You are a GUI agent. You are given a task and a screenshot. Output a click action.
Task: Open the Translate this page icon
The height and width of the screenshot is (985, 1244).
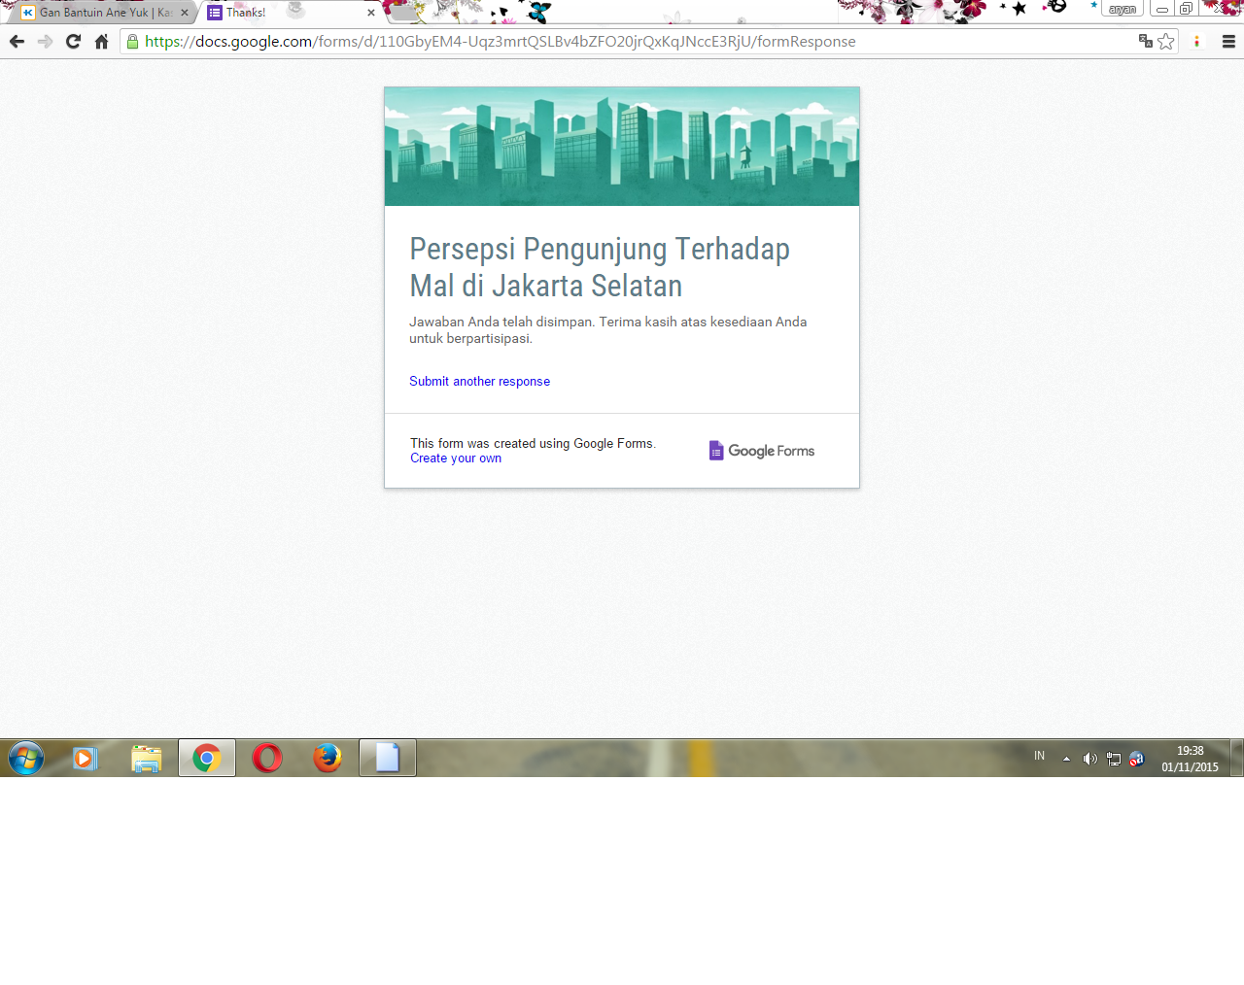pos(1145,41)
